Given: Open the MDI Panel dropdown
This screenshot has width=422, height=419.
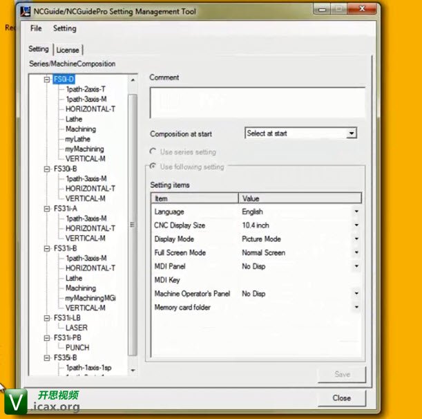Looking at the screenshot, I should point(356,266).
